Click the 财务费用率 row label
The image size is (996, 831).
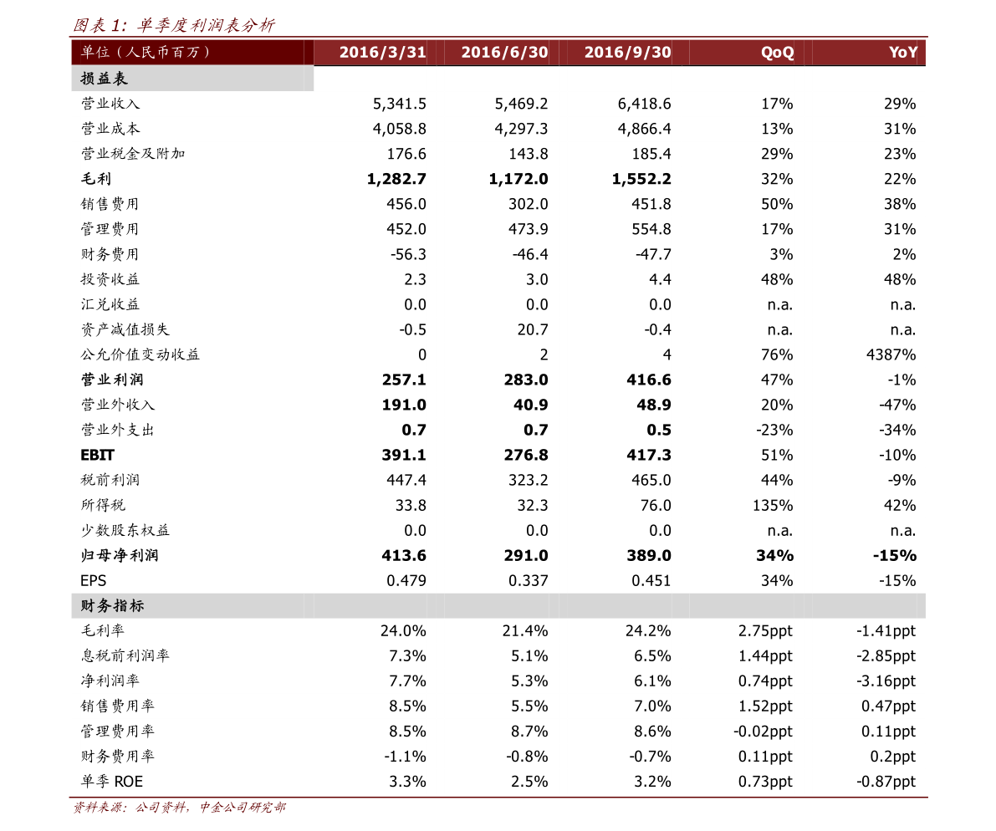(118, 756)
